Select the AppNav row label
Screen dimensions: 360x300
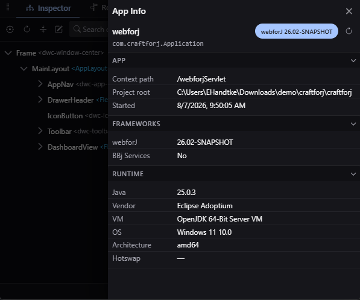pyautogui.click(x=60, y=85)
